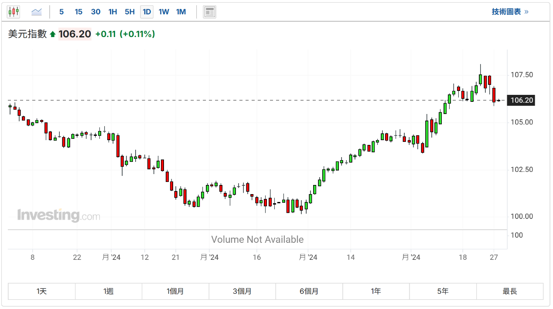Show the 1週 time range
Screen dimensions: 553x309
[x=109, y=291]
